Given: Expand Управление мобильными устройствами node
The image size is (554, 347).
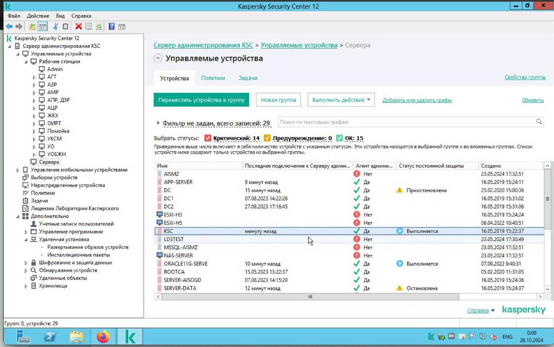Looking at the screenshot, I should tap(18, 170).
